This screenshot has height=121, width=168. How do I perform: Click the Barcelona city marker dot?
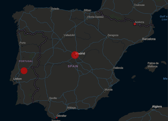coord(142,41)
